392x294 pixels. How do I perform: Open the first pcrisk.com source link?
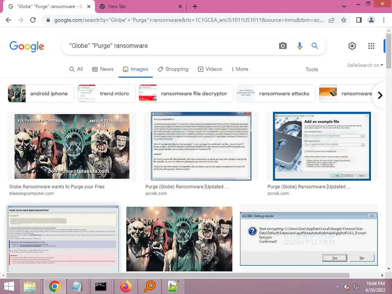tap(156, 193)
